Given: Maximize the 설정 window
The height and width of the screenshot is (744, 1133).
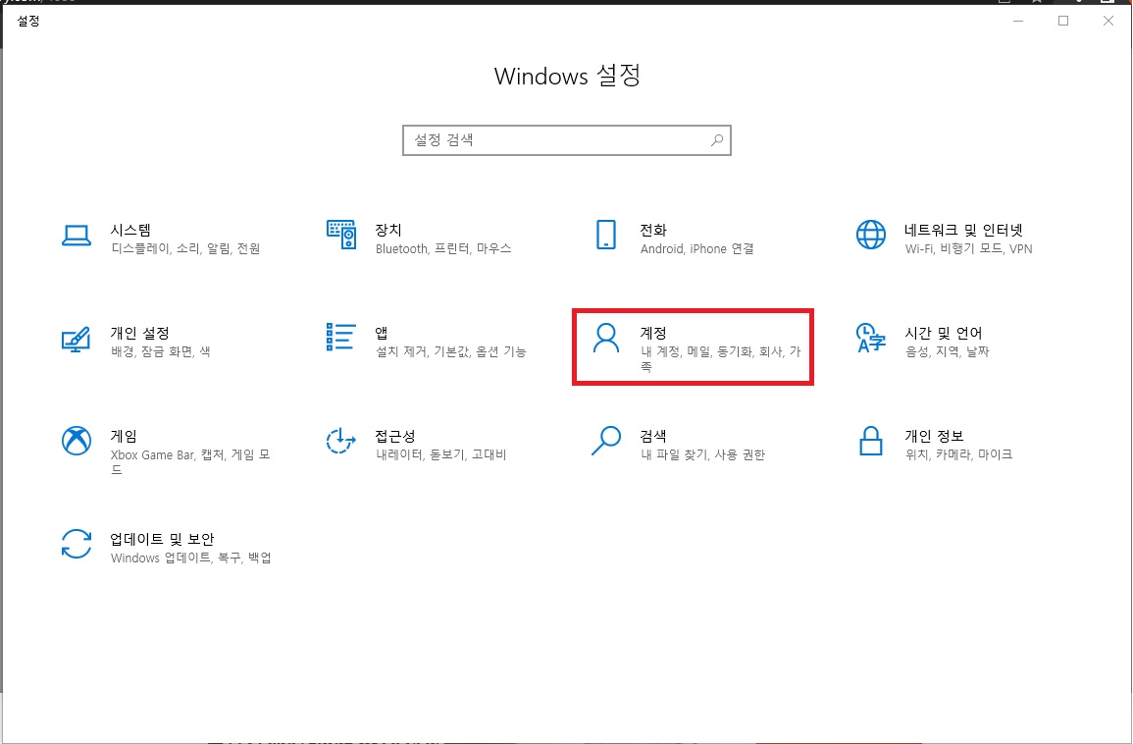Looking at the screenshot, I should tap(1063, 21).
